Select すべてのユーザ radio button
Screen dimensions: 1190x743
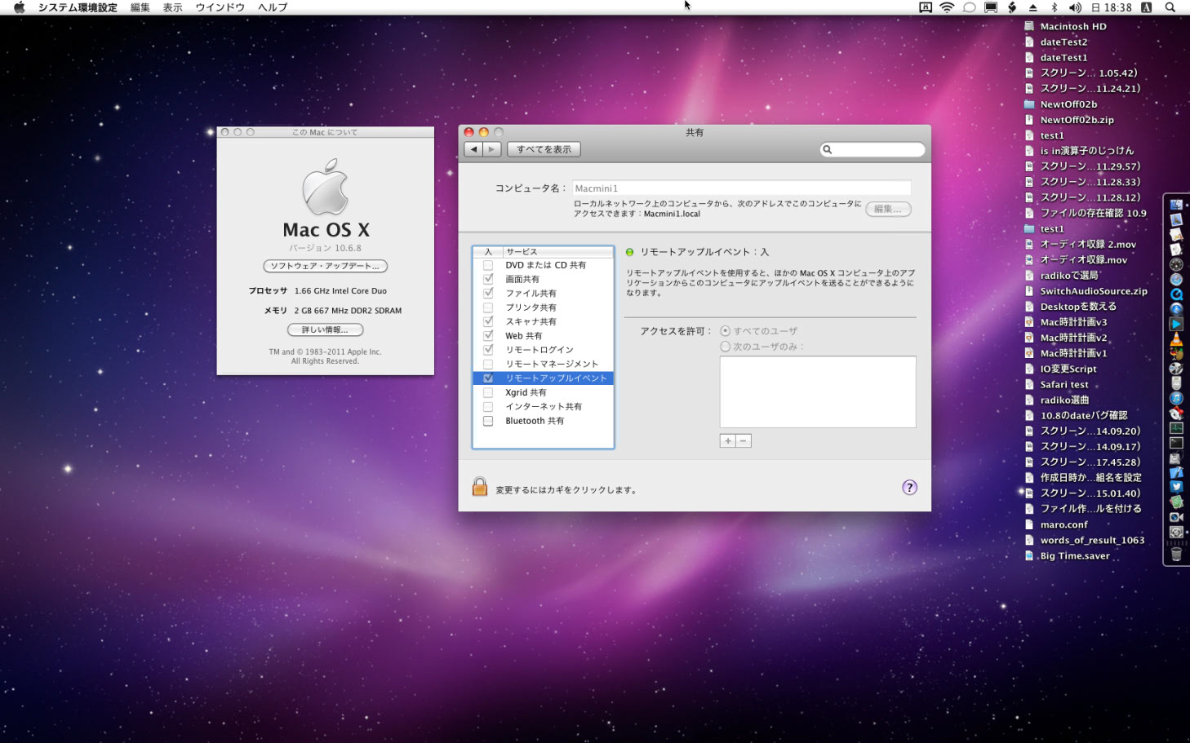[x=725, y=331]
